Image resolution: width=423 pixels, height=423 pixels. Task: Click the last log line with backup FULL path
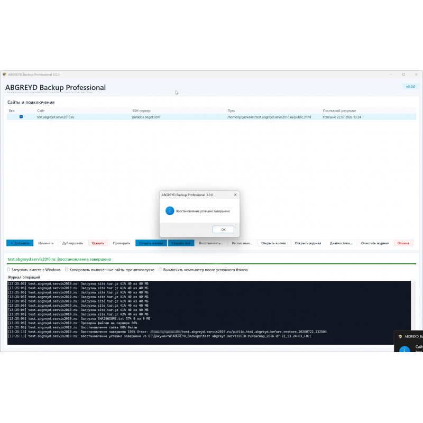(x=160, y=336)
